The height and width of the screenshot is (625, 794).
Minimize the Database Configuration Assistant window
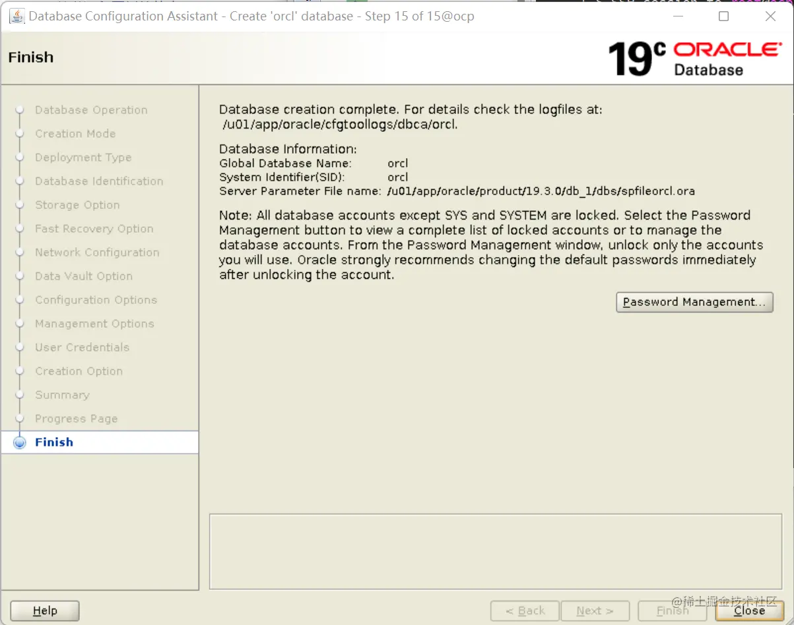(x=677, y=16)
